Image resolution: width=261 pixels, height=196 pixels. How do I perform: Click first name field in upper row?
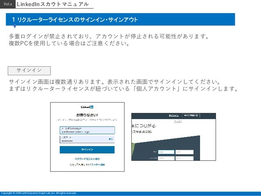coord(166,152)
